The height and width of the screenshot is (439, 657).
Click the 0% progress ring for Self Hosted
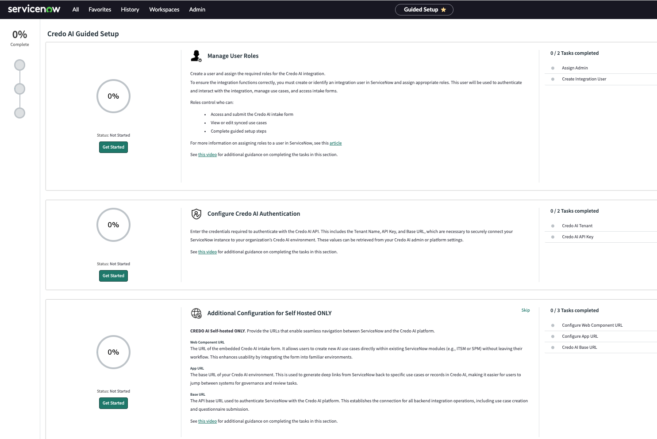coord(113,352)
